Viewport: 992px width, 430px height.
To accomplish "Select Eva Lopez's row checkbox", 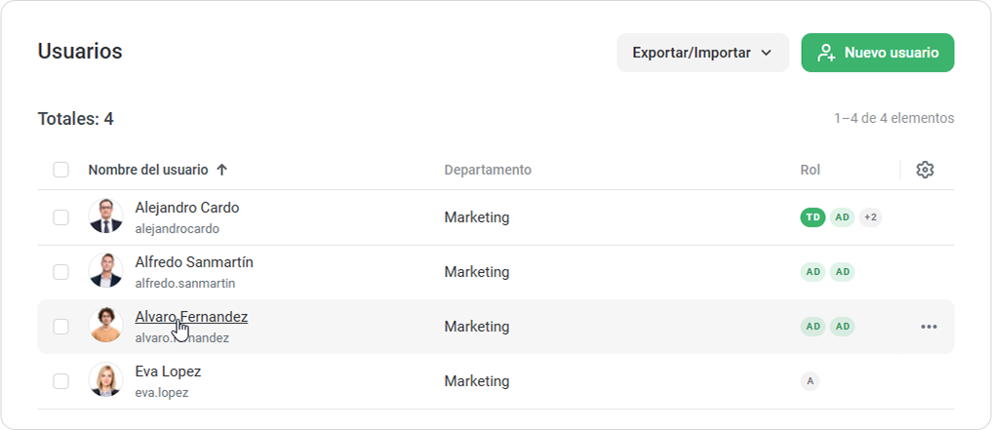I will tap(61, 381).
